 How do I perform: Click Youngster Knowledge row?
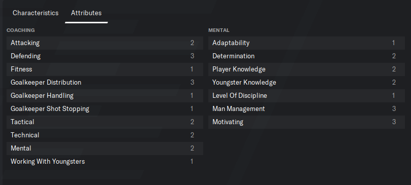307,83
